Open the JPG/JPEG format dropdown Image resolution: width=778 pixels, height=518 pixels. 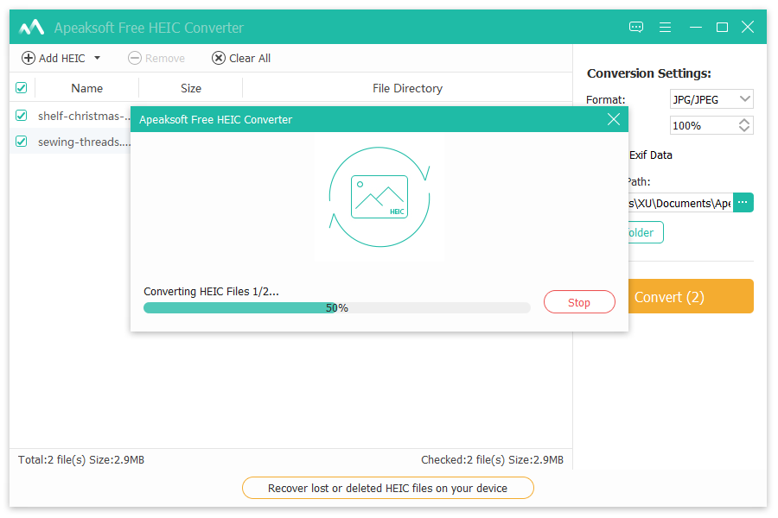pos(711,99)
